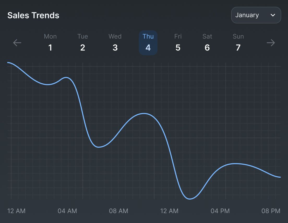Click the 08 PM time label
288x223 pixels.
coord(271,211)
